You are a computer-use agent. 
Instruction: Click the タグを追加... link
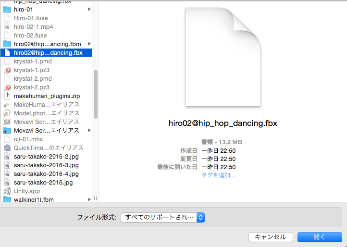point(218,175)
